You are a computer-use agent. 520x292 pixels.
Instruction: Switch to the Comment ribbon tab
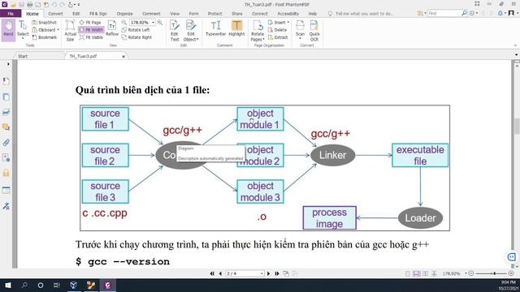click(151, 14)
